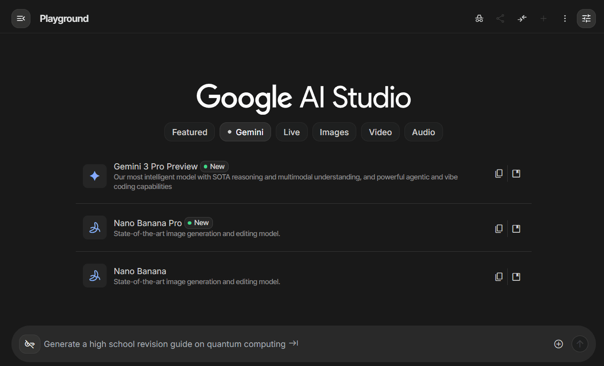Copy the Gemini 3 Pro Preview model ID

click(x=499, y=174)
